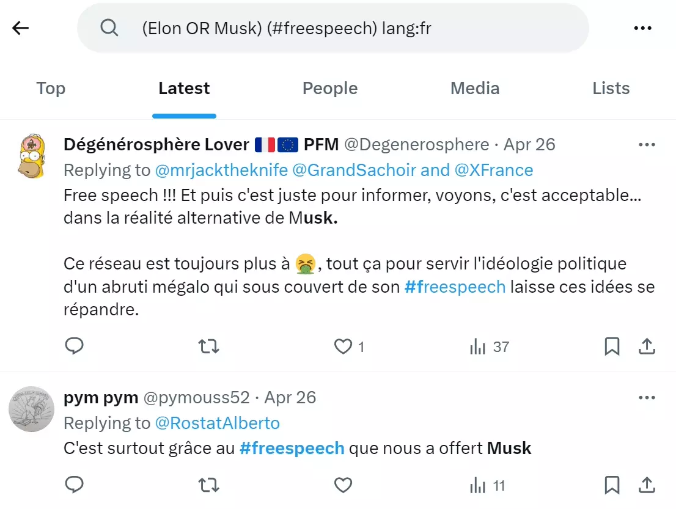The image size is (676, 509).
Task: Open the search magnifier icon
Action: (x=110, y=28)
